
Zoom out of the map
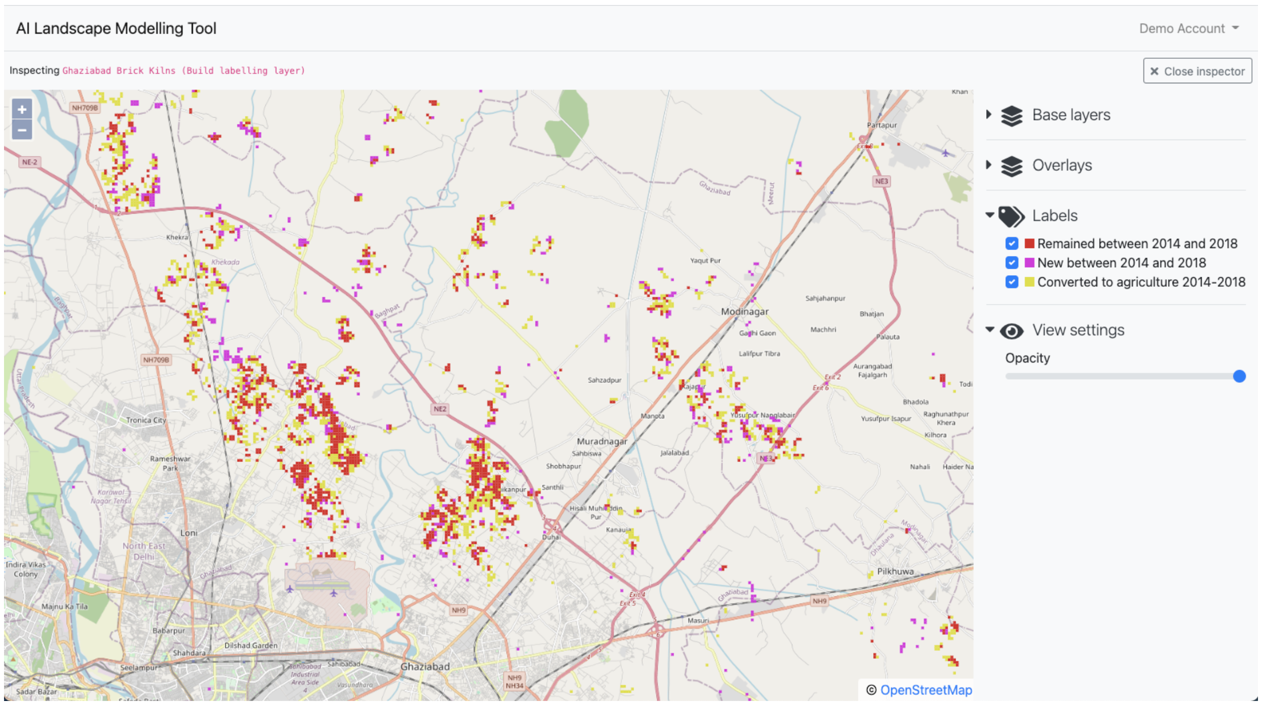tap(22, 130)
